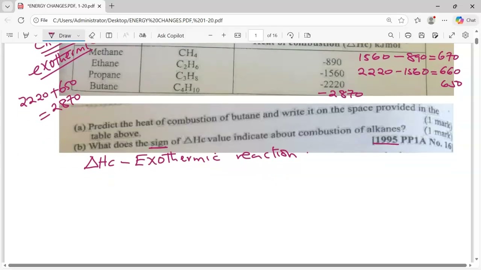Viewport: 481px width, 270px height.
Task: Rotate the PDF page
Action: pos(290,35)
